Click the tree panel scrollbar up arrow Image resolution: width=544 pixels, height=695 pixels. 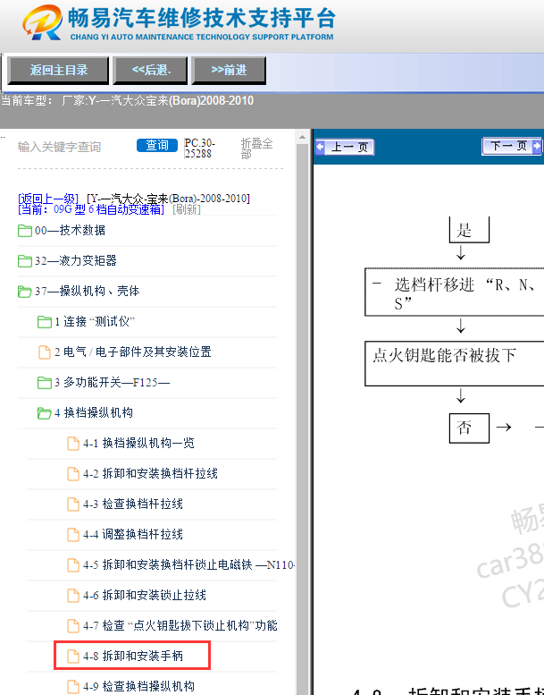click(x=302, y=138)
